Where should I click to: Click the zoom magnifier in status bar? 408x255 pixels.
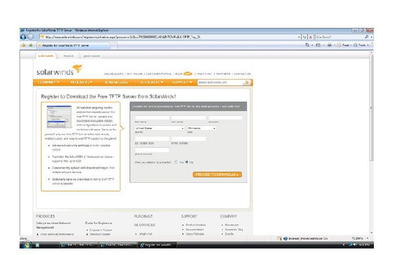pyautogui.click(x=353, y=238)
